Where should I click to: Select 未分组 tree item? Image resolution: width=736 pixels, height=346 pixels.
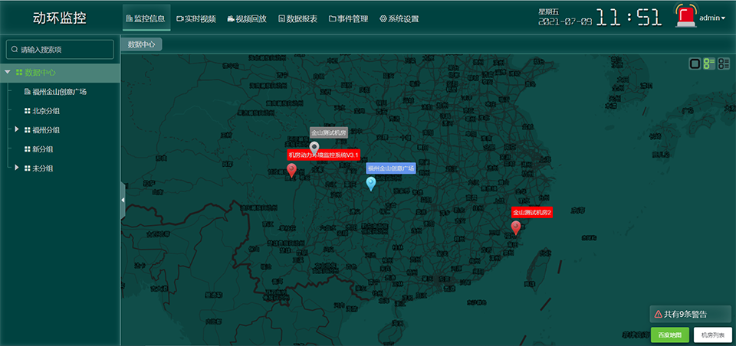pyautogui.click(x=43, y=168)
